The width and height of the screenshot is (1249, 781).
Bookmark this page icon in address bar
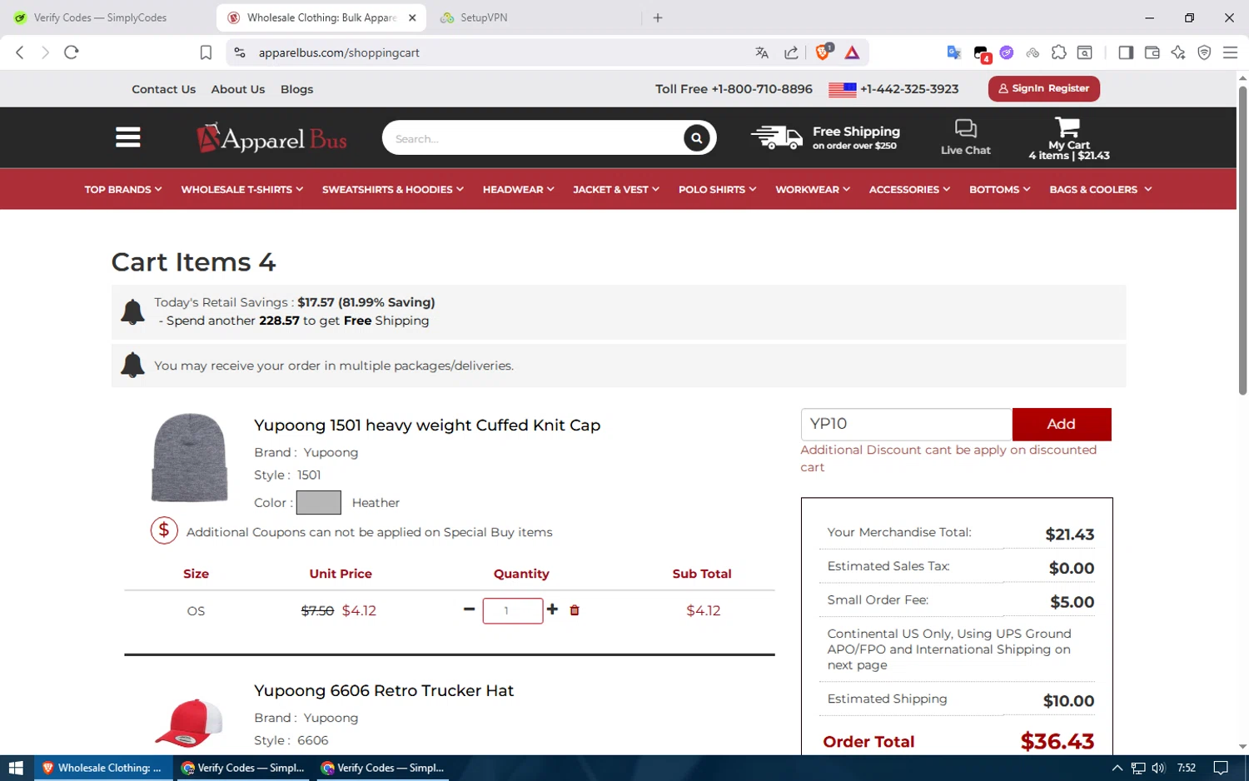click(206, 52)
